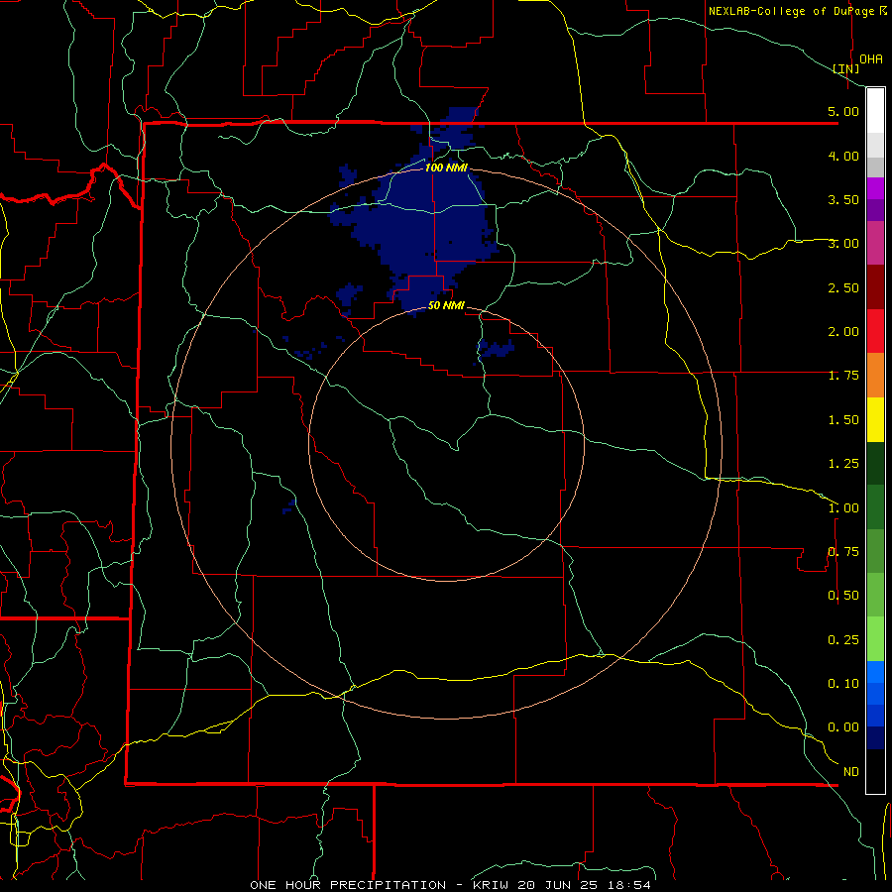Click the 2.50 legend value
The height and width of the screenshot is (892, 892).
click(x=843, y=287)
